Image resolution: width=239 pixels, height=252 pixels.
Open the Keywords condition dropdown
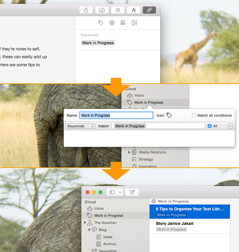pos(80,126)
